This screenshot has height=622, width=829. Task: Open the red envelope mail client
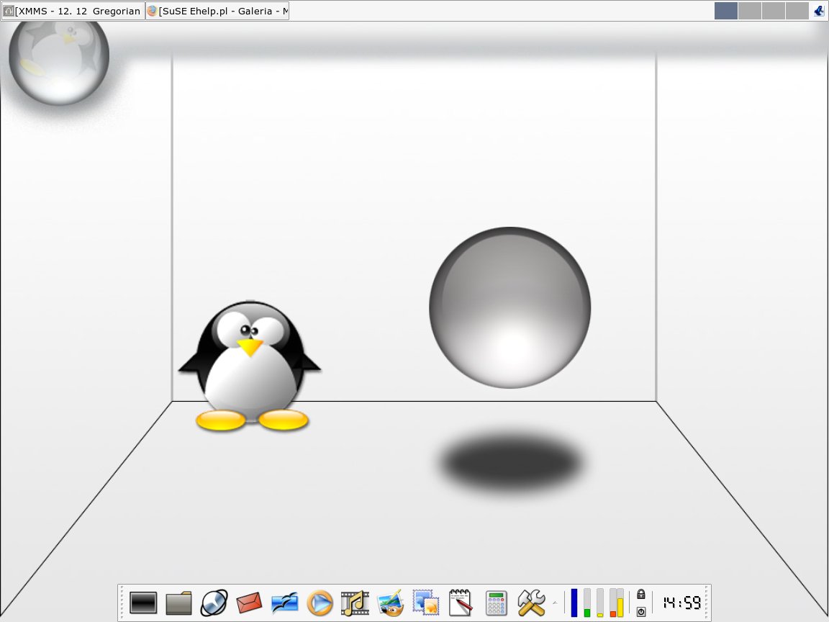pyautogui.click(x=249, y=603)
